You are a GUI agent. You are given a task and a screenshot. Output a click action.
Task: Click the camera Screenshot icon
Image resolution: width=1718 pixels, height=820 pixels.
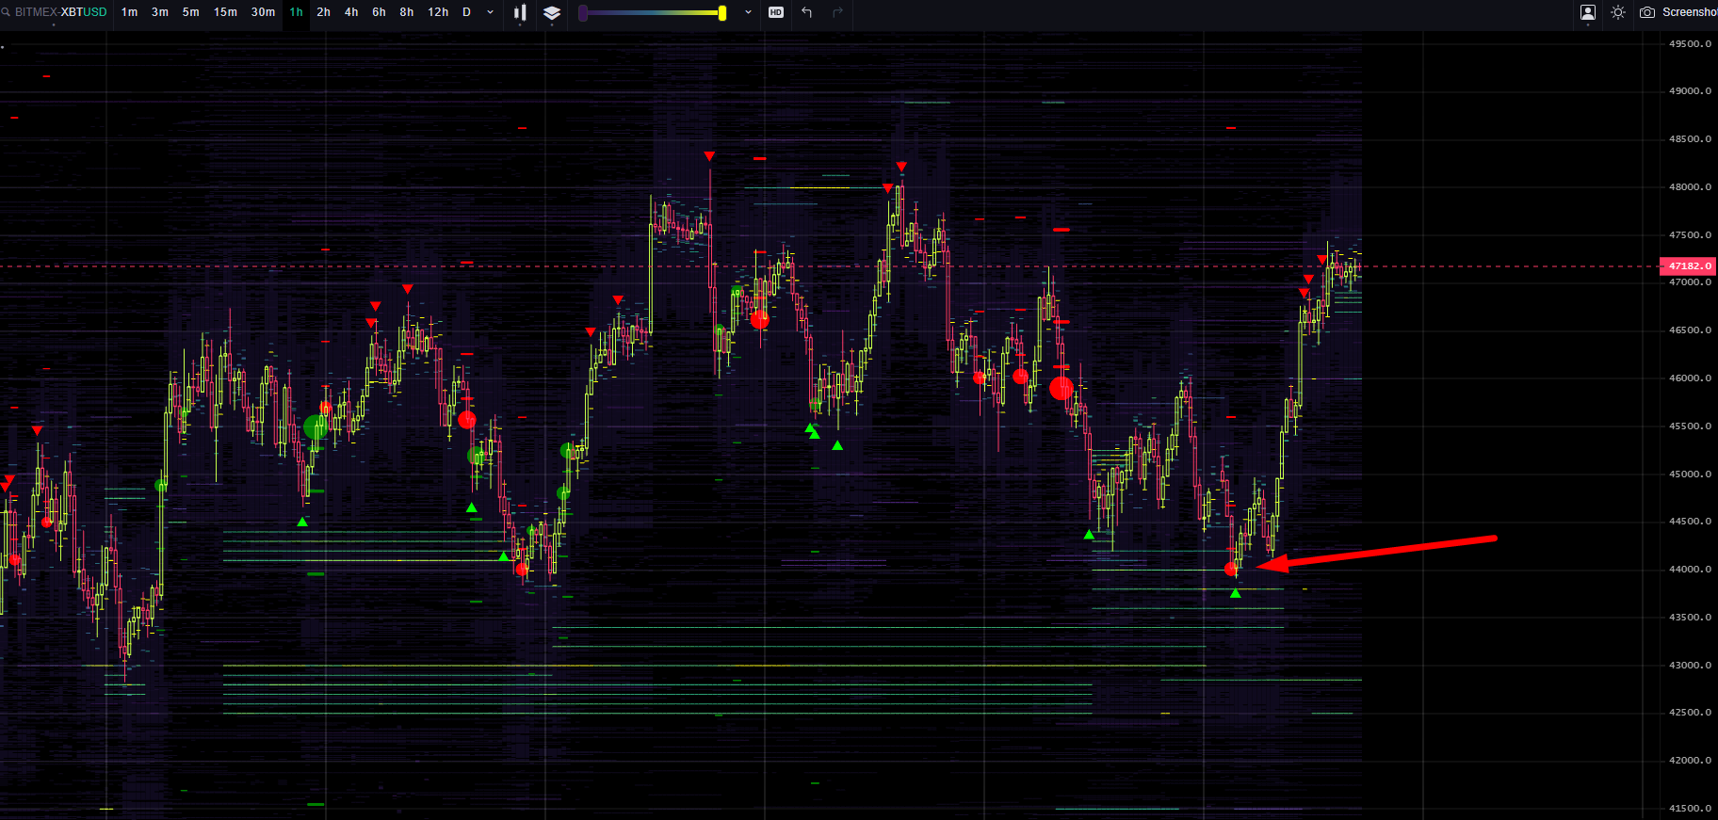point(1647,12)
